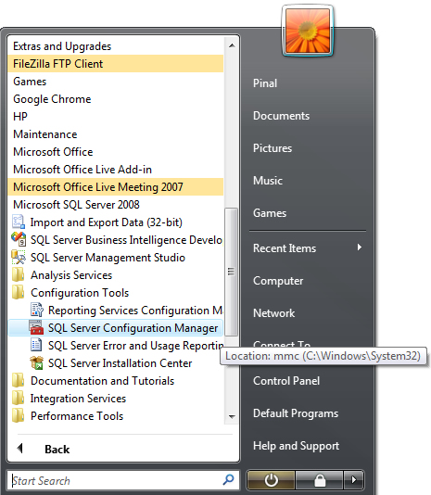
Task: Click SQL Server Business Intelligence icon
Action: tap(19, 239)
